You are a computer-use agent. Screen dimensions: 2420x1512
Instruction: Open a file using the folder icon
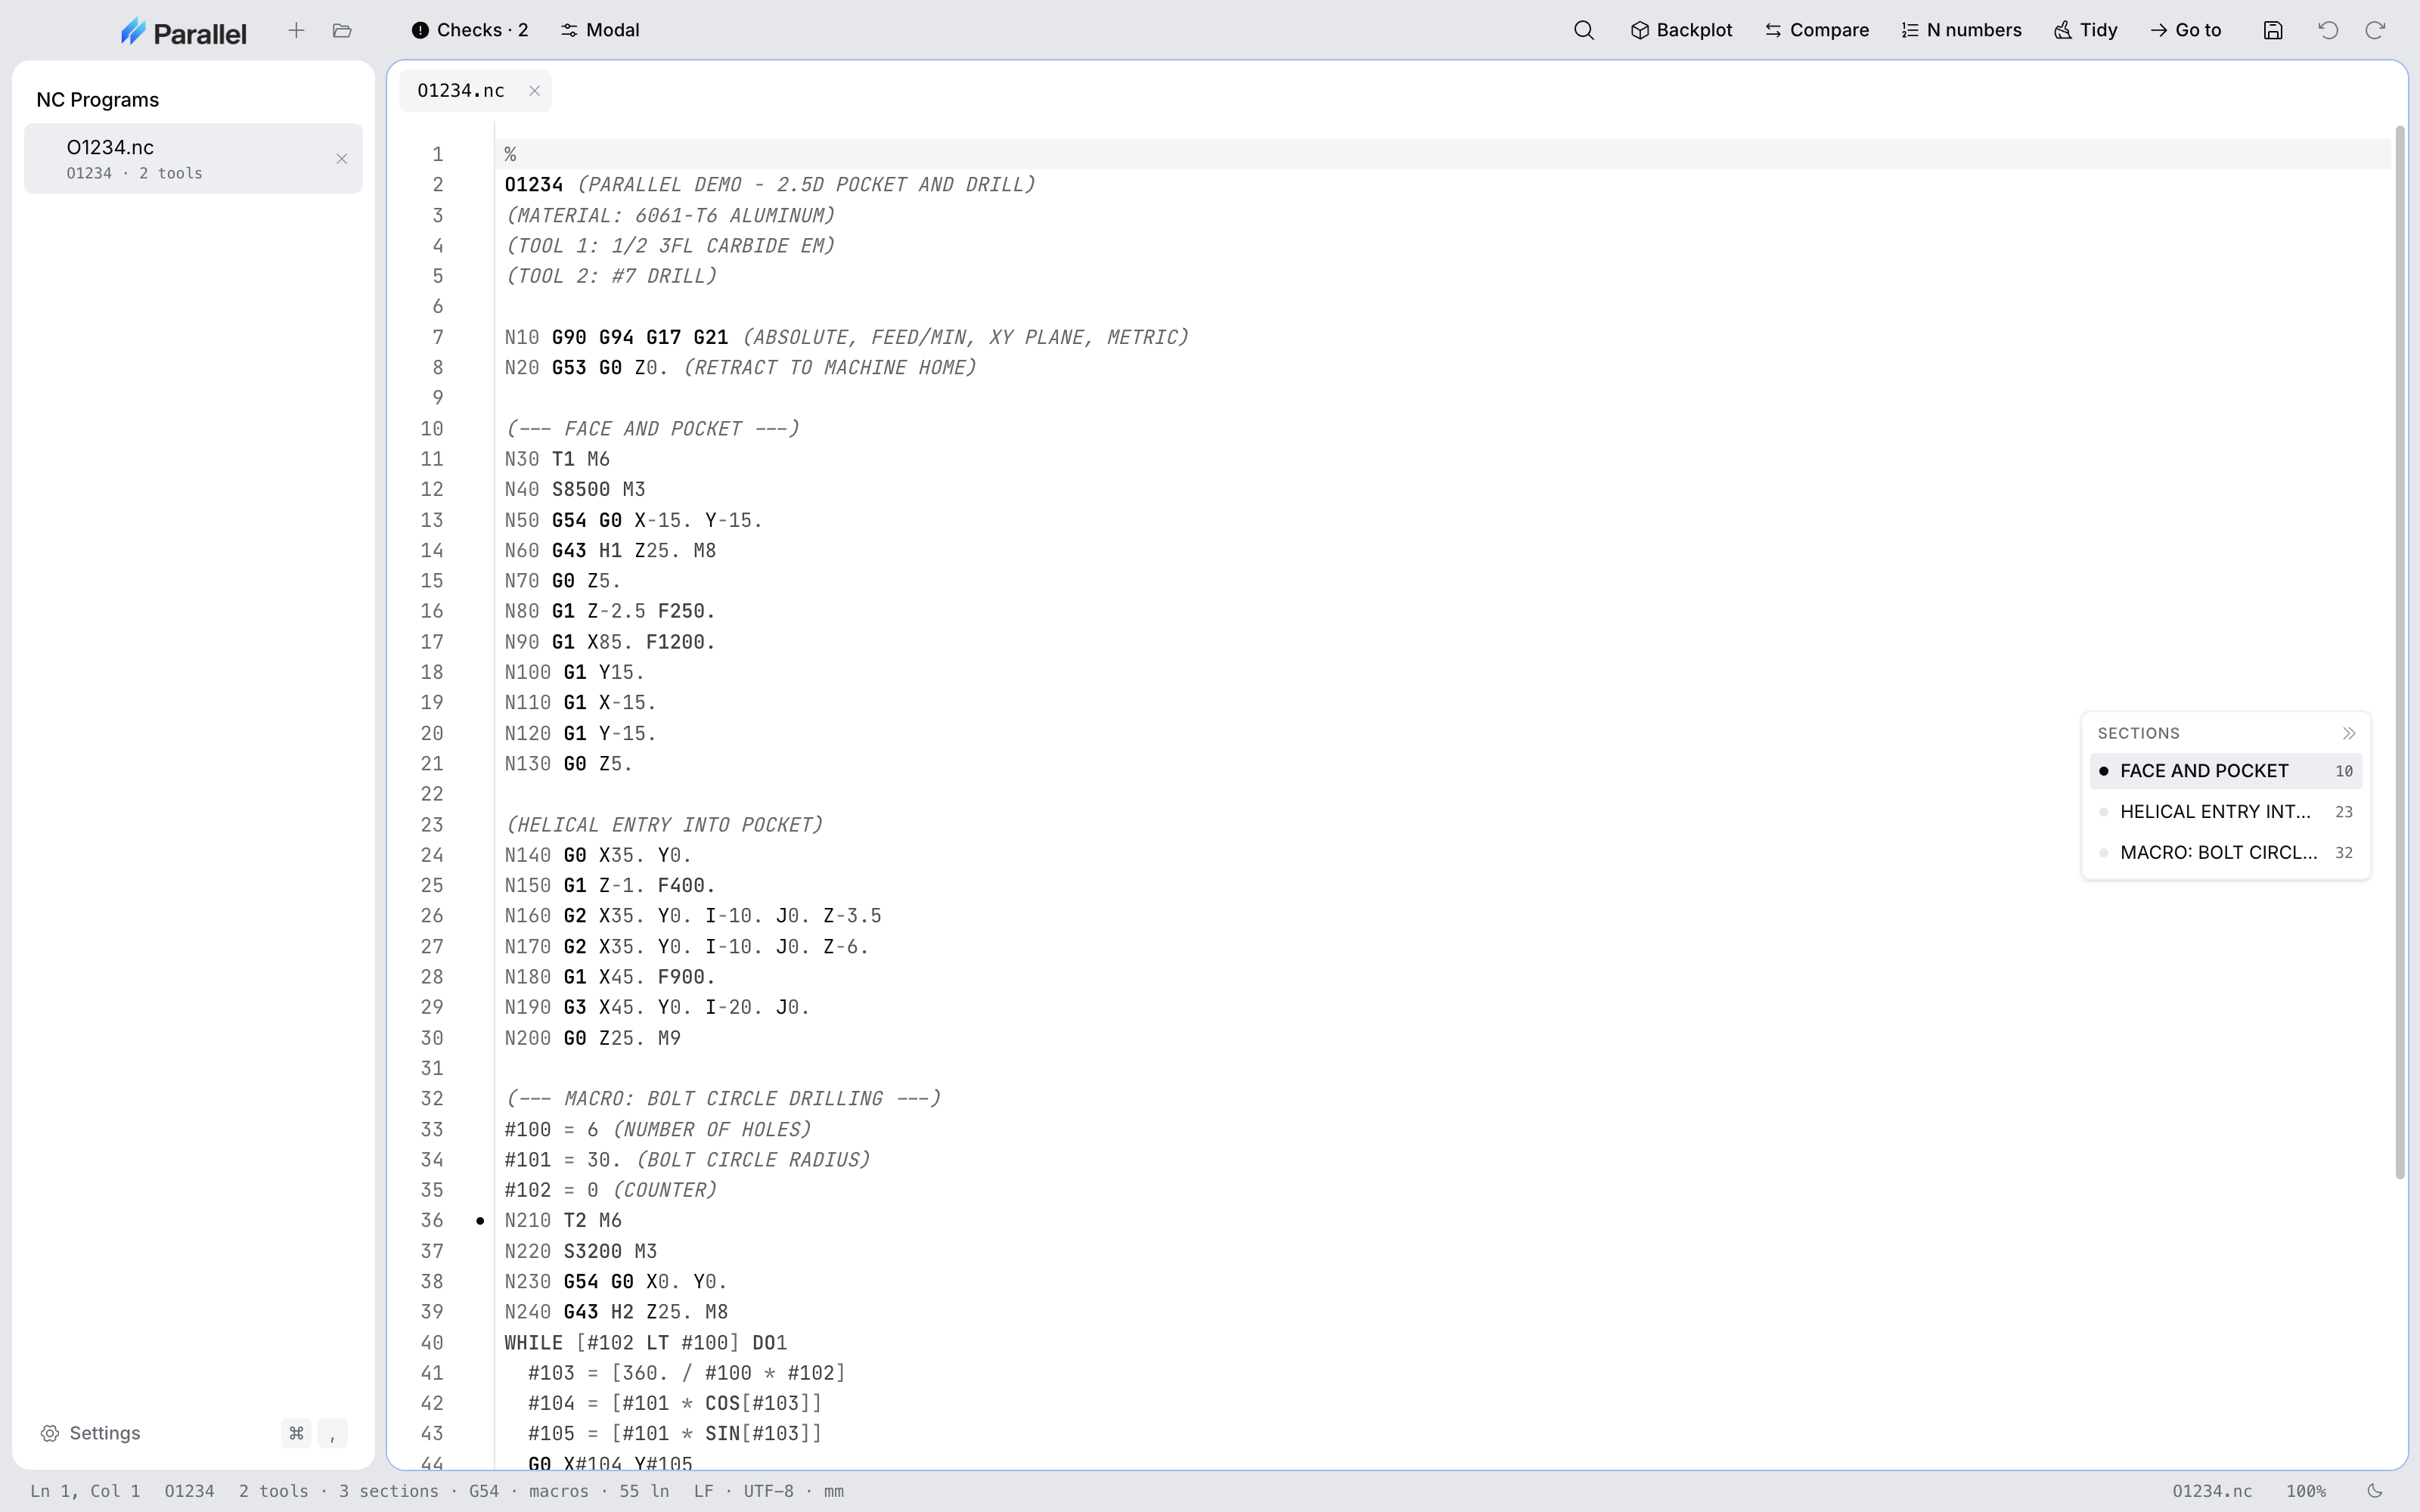point(342,31)
